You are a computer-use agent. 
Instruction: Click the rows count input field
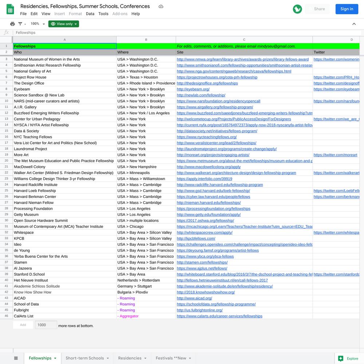[46, 325]
